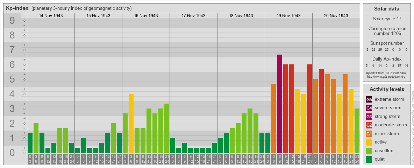Click the 'Carrington rotation number 1206' text

click(387, 31)
